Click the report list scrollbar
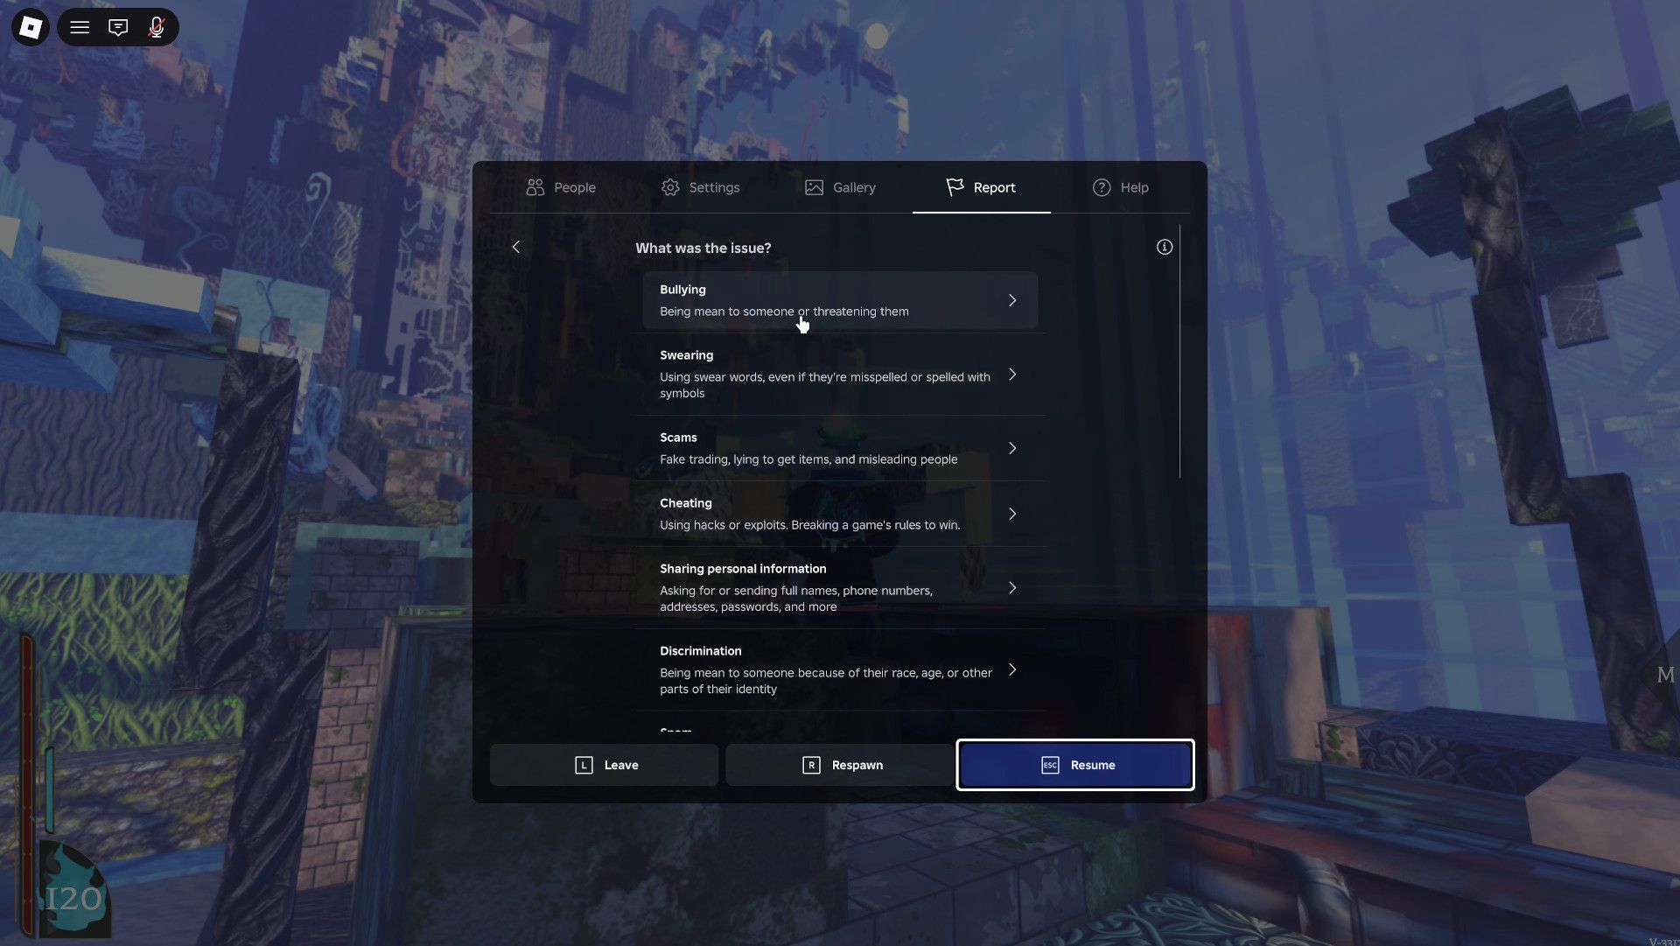Image resolution: width=1680 pixels, height=946 pixels. (x=1179, y=351)
